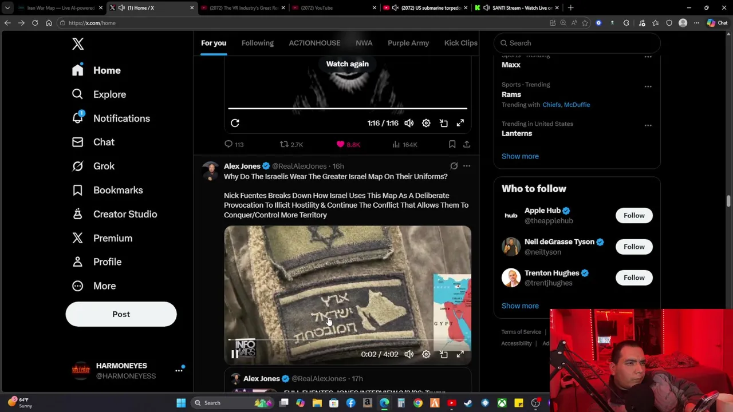Show more accounts to follow
This screenshot has height=412, width=733.
pos(520,306)
